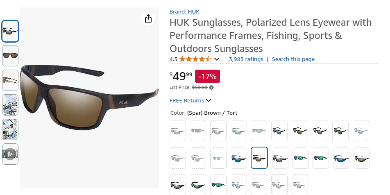Click the share icon on the product image
The width and height of the screenshot is (390, 195).
tap(148, 18)
